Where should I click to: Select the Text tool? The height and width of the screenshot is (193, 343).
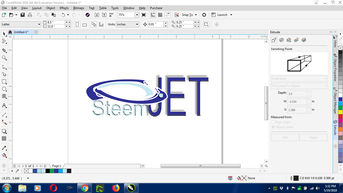coord(4,106)
